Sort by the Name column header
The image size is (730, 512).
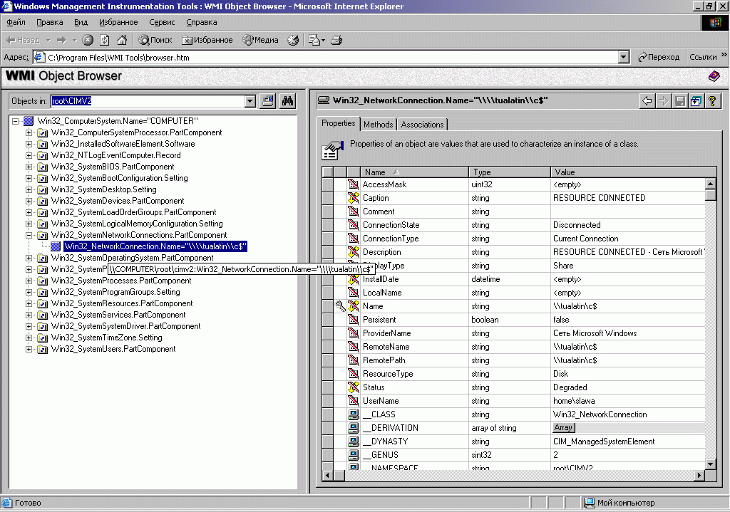414,172
